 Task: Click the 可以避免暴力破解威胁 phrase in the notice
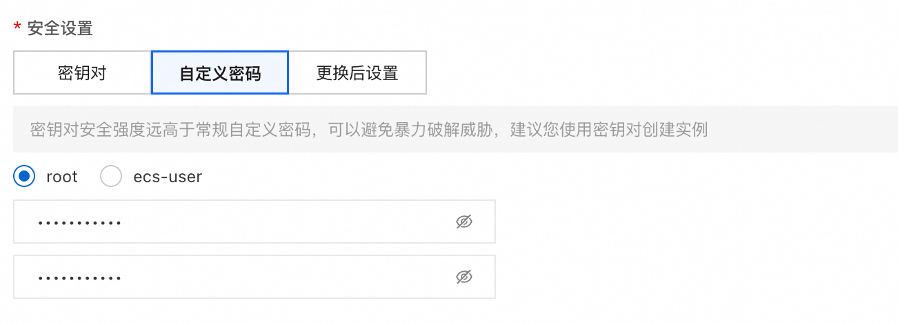click(410, 130)
